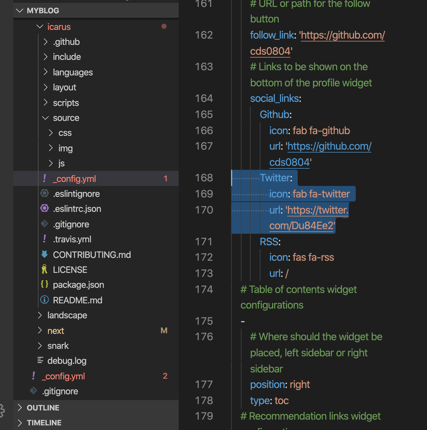Screen dimensions: 427x430
Task: Click line number 174 in the gutter
Action: [x=204, y=290]
